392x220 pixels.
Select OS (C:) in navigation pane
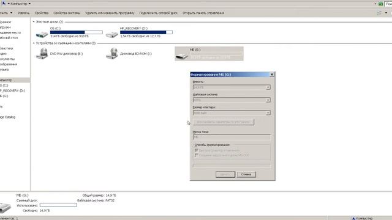[4, 86]
